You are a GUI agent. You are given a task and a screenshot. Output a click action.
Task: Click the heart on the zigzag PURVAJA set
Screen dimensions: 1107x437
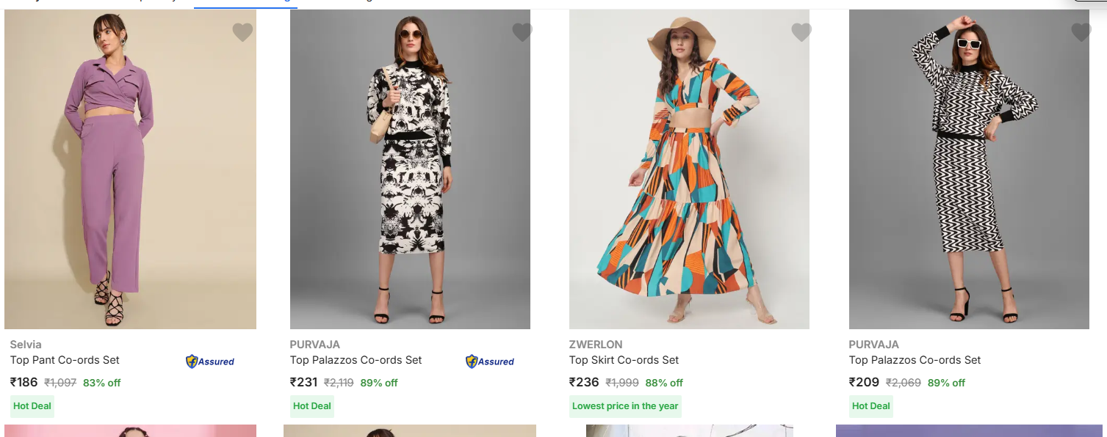click(x=1081, y=32)
